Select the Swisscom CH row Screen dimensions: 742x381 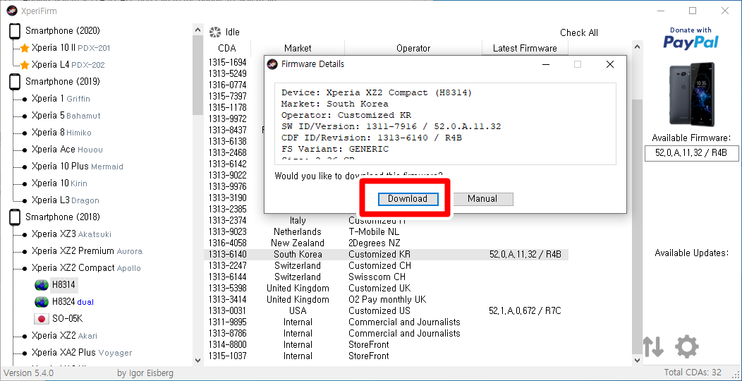(386, 277)
